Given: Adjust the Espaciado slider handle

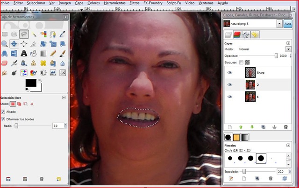Looking at the screenshot, I should point(244,171).
